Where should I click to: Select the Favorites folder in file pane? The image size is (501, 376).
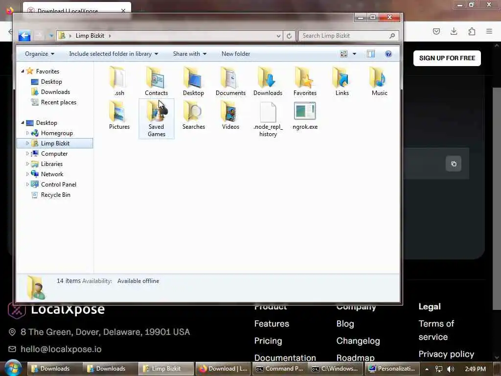305,81
